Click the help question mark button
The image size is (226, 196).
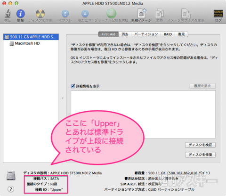[x=11, y=189]
